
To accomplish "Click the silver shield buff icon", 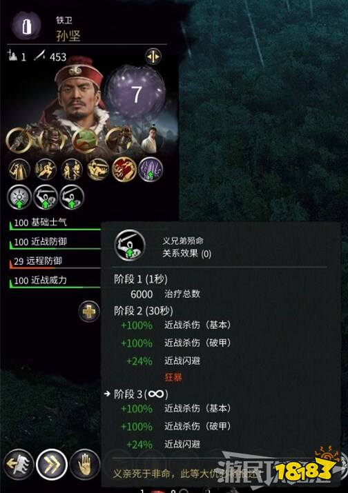I will click(x=19, y=197).
